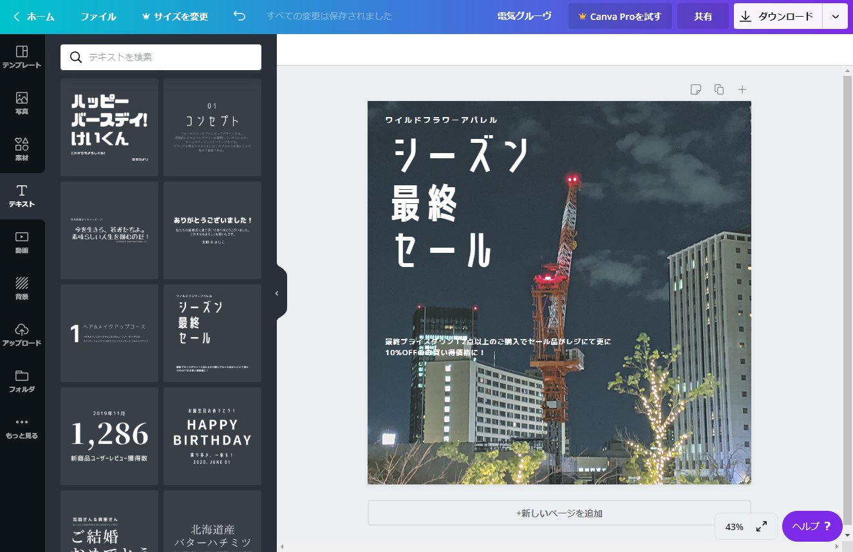Open the 動画 (Video) sidebar tab

click(22, 243)
